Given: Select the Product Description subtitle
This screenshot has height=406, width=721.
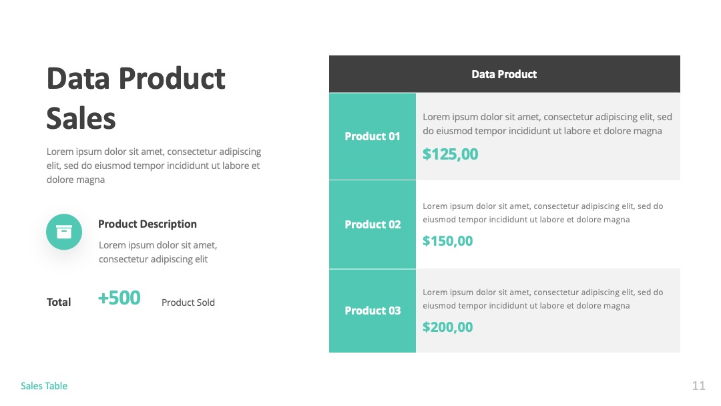Looking at the screenshot, I should (147, 224).
